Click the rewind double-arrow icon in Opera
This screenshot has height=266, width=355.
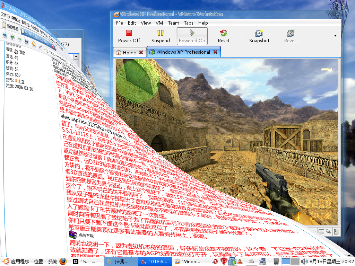coord(4,35)
